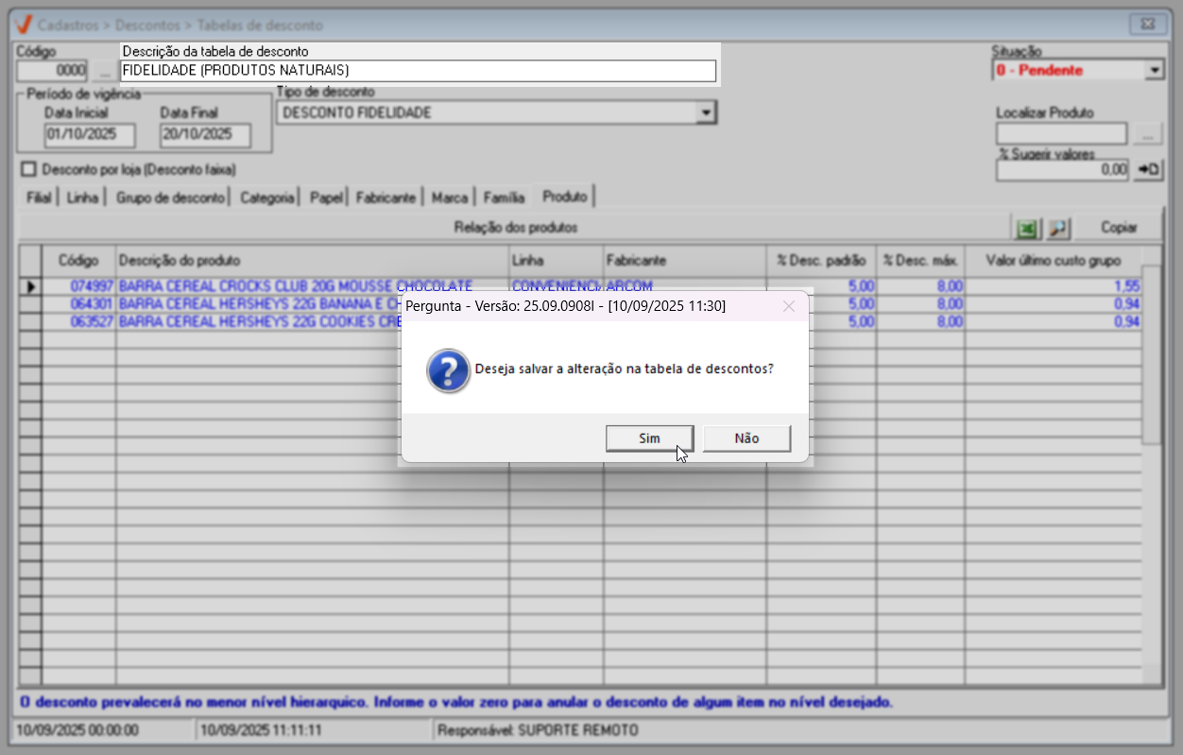1183x755 pixels.
Task: Click the % Desc. máx. column header
Action: [920, 260]
